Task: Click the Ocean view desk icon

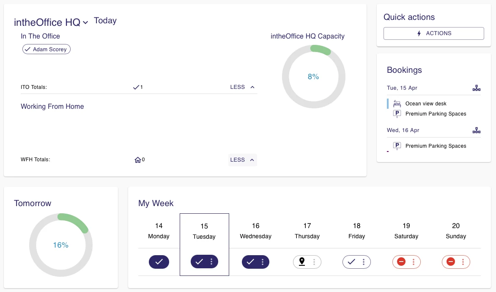Action: pyautogui.click(x=397, y=104)
